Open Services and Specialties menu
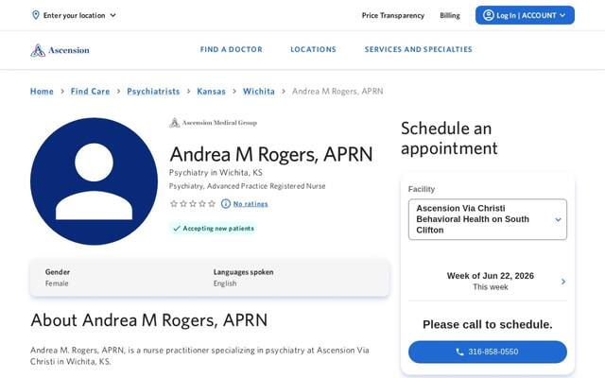The width and height of the screenshot is (605, 378). coord(418,49)
